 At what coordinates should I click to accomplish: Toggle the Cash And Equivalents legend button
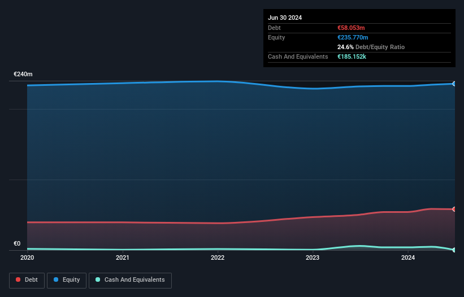pos(130,280)
